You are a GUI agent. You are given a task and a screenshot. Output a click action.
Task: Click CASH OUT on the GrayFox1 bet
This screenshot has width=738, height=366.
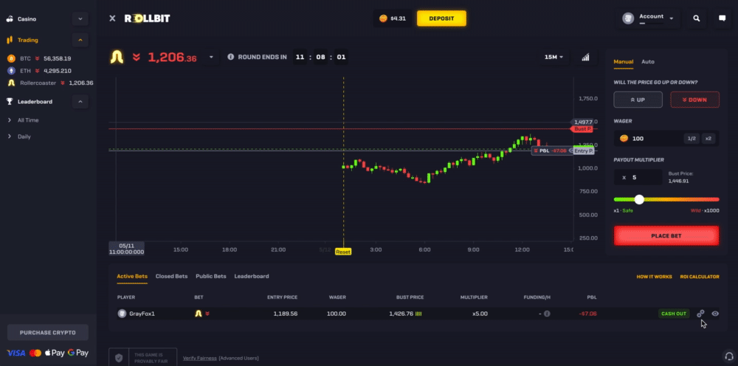pyautogui.click(x=674, y=314)
